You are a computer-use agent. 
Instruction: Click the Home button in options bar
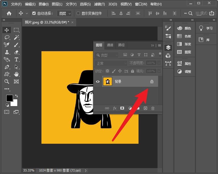click(9, 13)
